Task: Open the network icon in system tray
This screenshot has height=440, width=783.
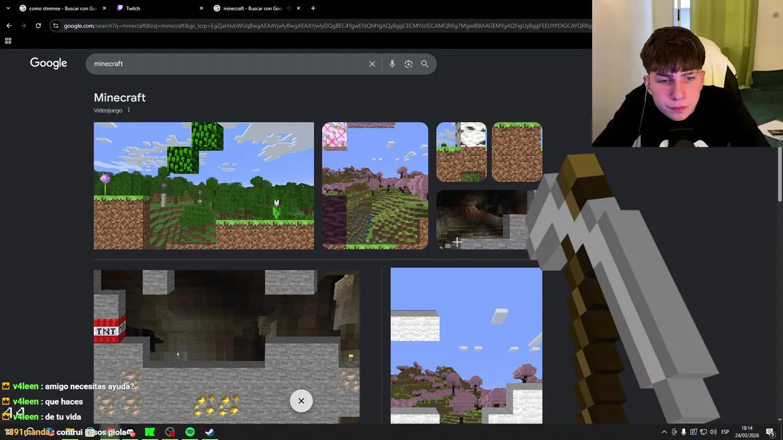Action: coord(702,432)
